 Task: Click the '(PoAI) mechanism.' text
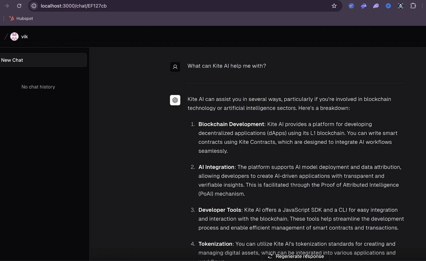click(222, 194)
